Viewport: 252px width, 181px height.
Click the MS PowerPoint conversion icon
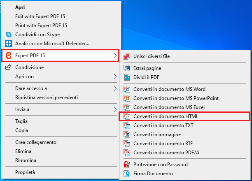coord(127,98)
